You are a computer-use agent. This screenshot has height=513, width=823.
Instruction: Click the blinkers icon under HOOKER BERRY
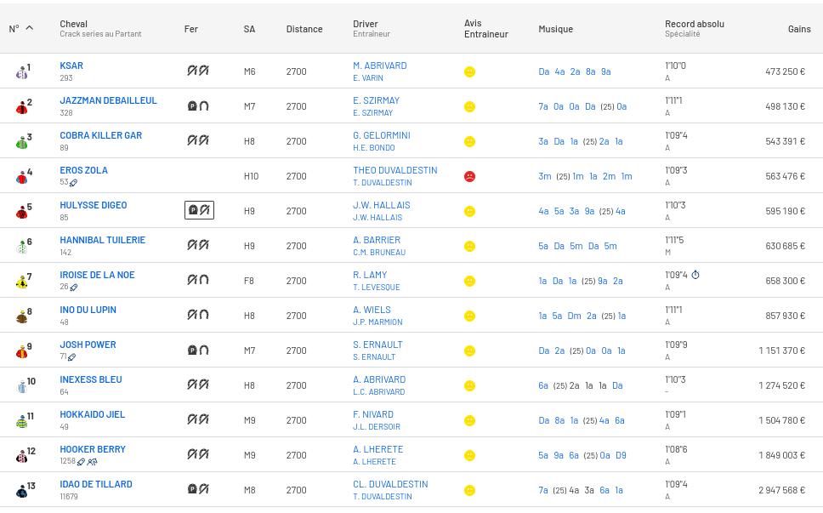[x=92, y=462]
